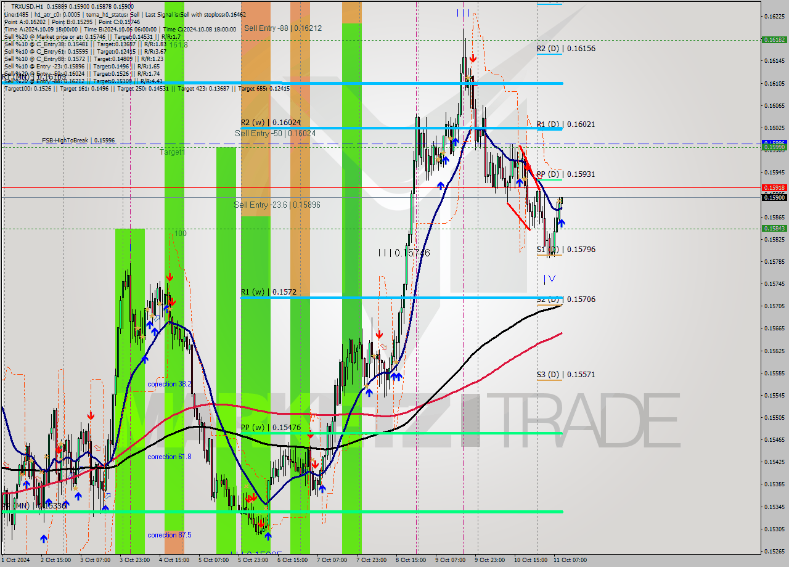Viewport: 789px width, 567px height.
Task: Click the R1 (D) | 0.16021 pivot label
Action: point(566,124)
